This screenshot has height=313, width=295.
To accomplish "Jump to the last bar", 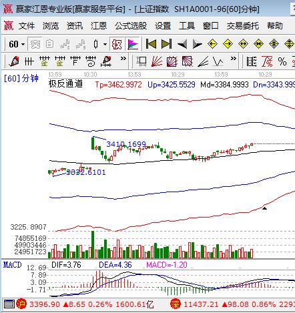I will pyautogui.click(x=166, y=44).
